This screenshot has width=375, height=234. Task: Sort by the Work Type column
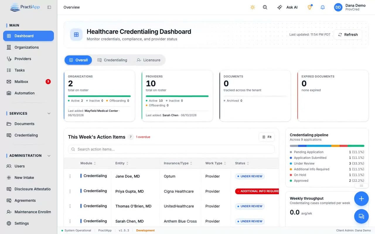pyautogui.click(x=216, y=163)
